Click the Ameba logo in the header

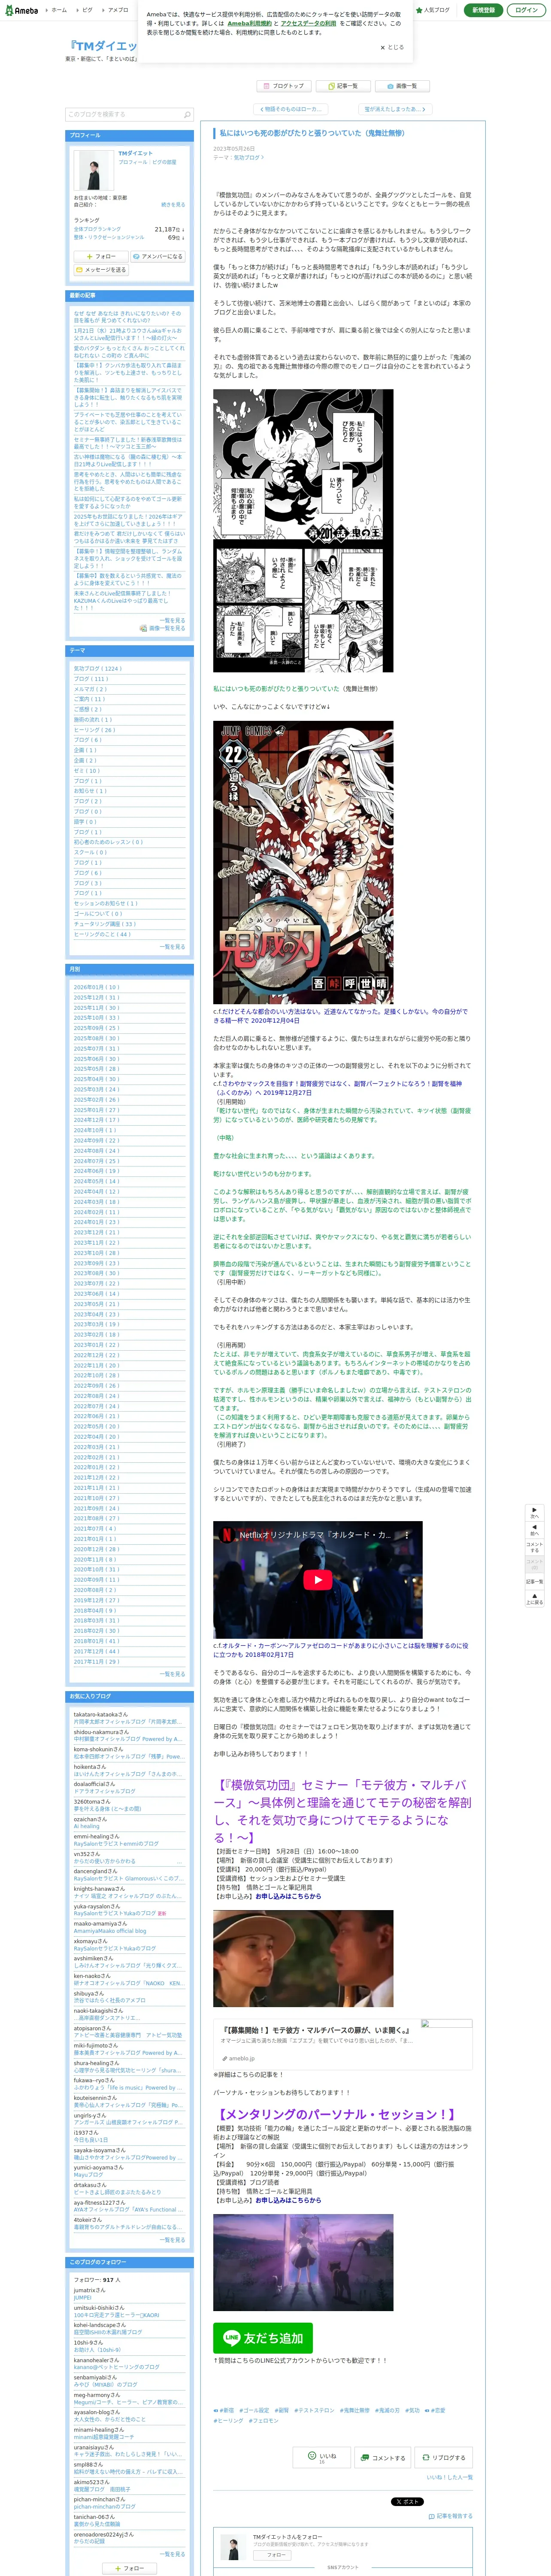[21, 10]
